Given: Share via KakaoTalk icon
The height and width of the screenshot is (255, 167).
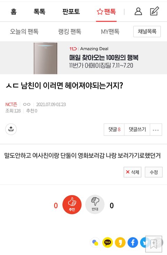Looking at the screenshot, I should point(108,242).
